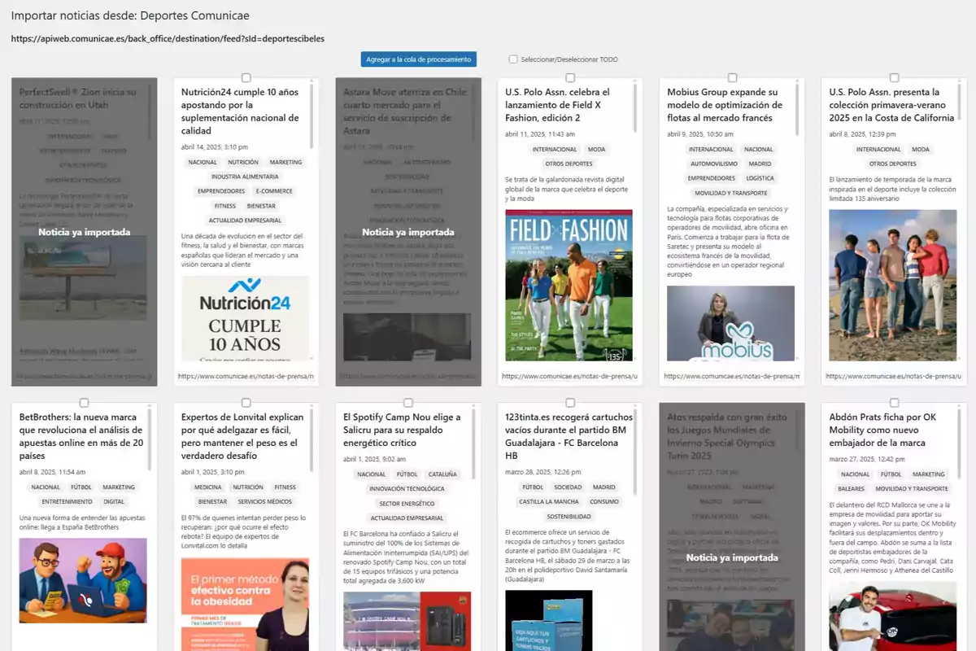Image resolution: width=976 pixels, height=651 pixels.
Task: Check the Nutrición24 cumple 10 años card
Action: tap(246, 78)
